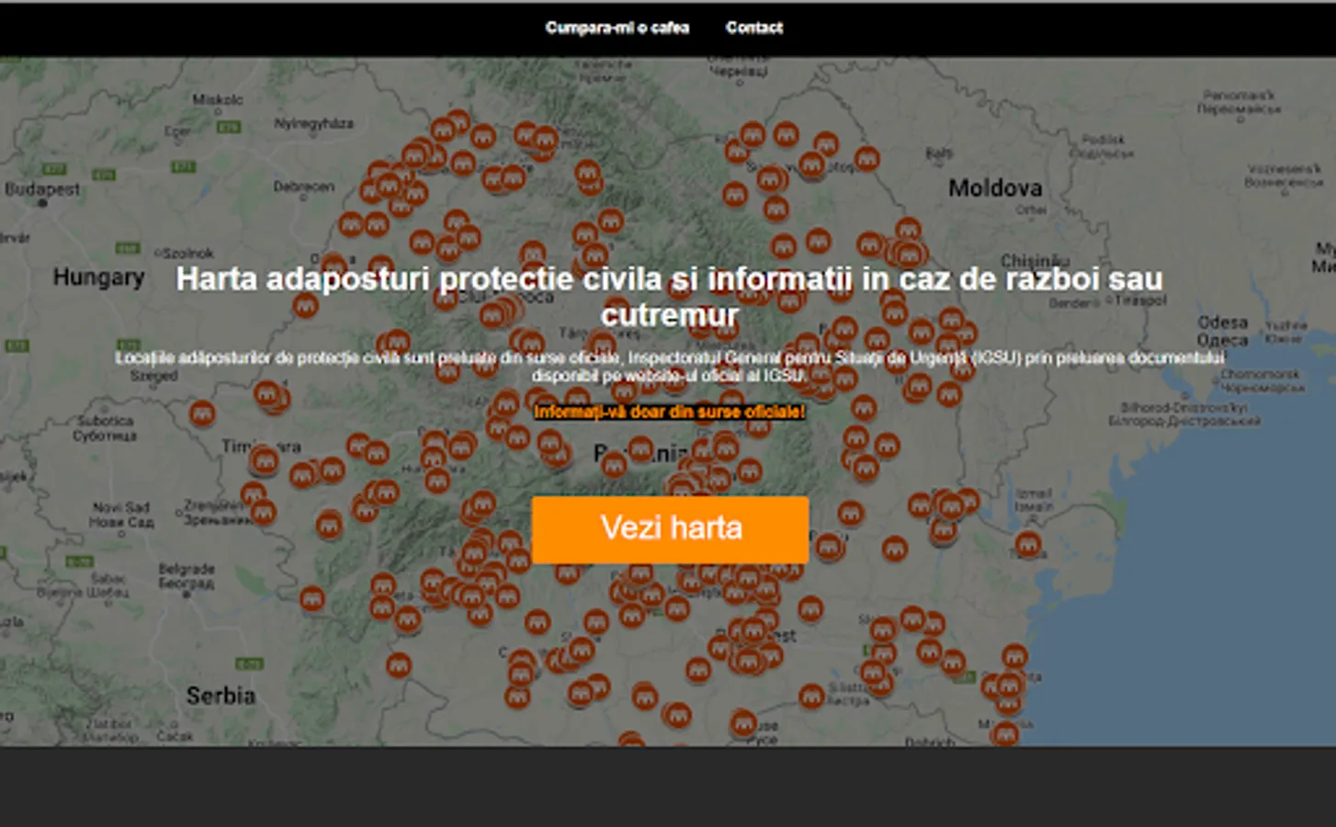The height and width of the screenshot is (827, 1336).
Task: Click the shelter marker just above the Subotica label
Action: 202,413
